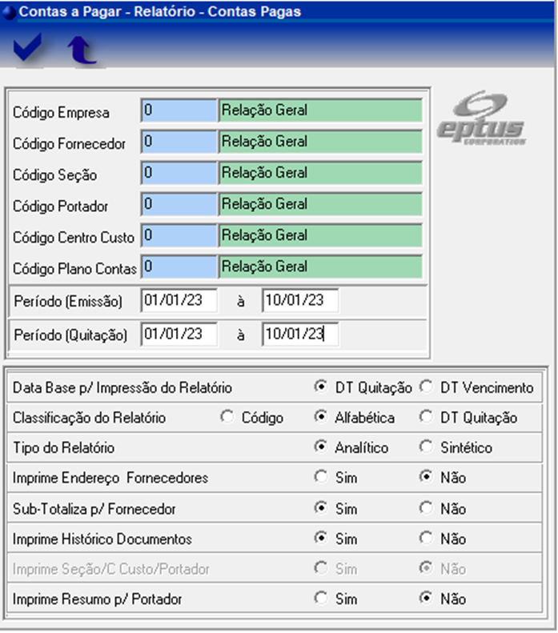The height and width of the screenshot is (633, 558).
Task: Click the blue return arrow icon
Action: 80,50
